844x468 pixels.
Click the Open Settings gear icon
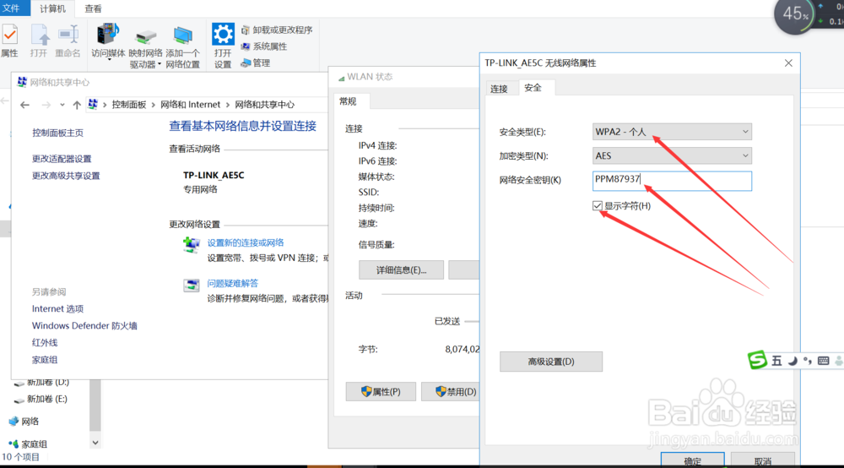pos(223,34)
